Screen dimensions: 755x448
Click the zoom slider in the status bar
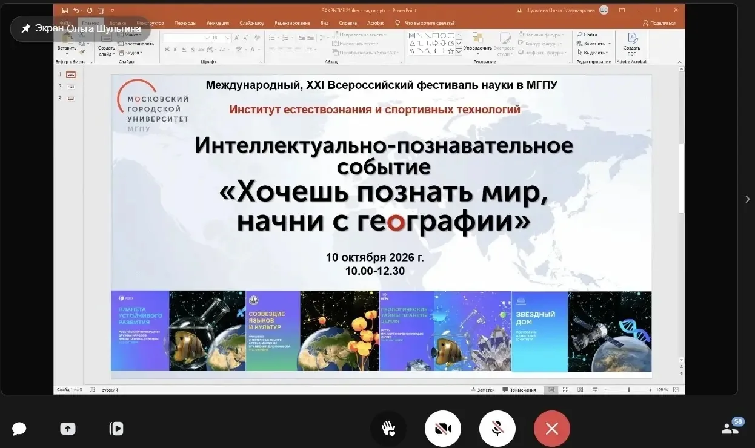(628, 390)
